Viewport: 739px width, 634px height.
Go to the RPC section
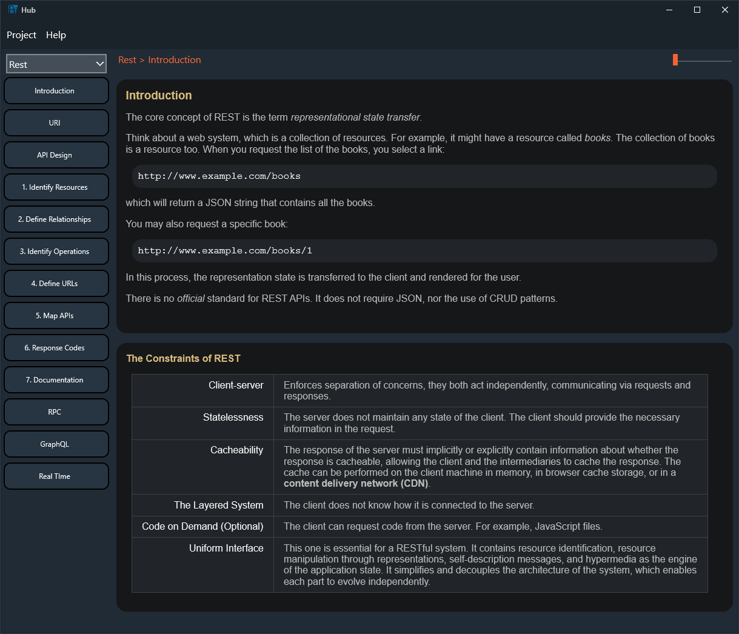tap(56, 412)
